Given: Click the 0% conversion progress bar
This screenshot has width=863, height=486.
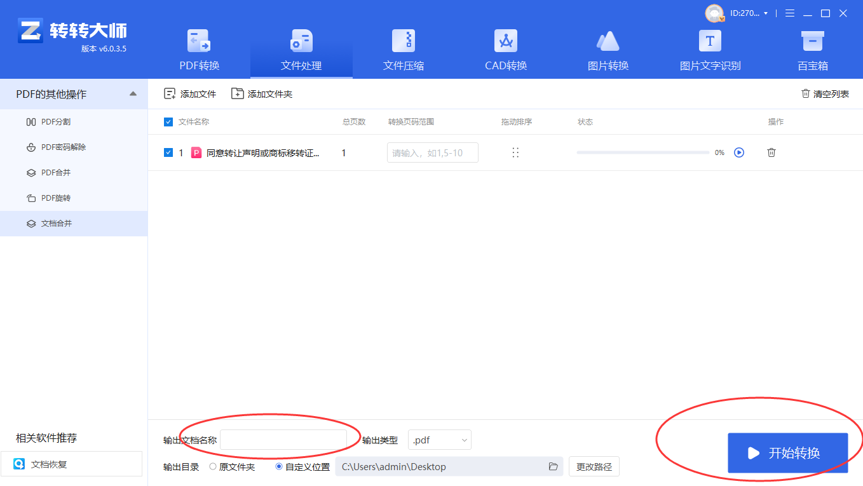Looking at the screenshot, I should [643, 152].
